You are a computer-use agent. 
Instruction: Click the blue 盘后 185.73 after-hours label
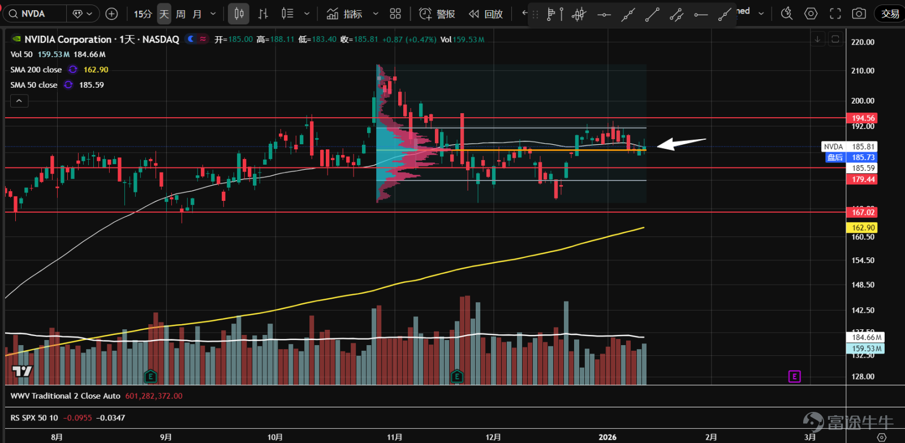coord(851,157)
